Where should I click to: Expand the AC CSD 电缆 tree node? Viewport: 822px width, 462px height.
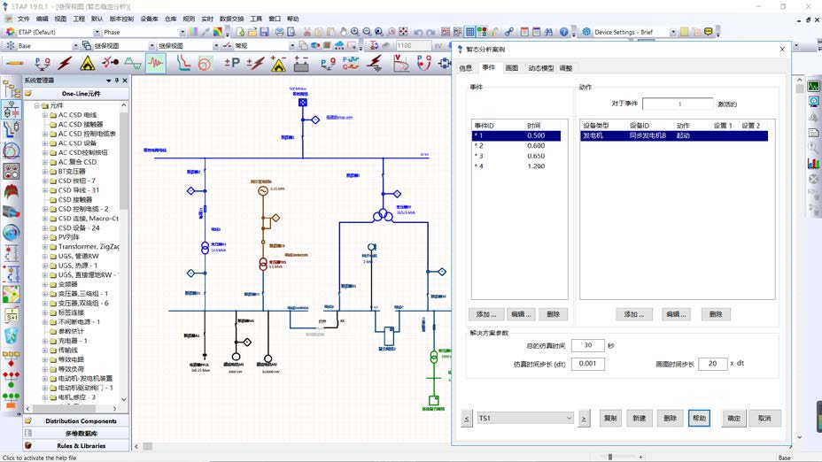click(x=45, y=115)
